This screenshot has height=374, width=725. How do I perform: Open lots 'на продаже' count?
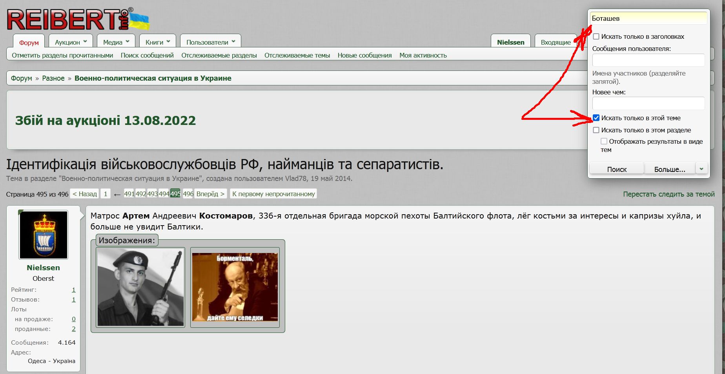click(74, 319)
